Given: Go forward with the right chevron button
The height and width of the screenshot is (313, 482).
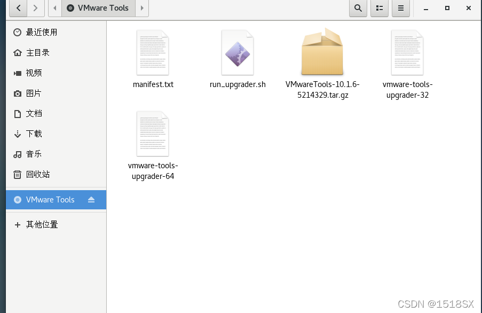Looking at the screenshot, I should click(36, 8).
